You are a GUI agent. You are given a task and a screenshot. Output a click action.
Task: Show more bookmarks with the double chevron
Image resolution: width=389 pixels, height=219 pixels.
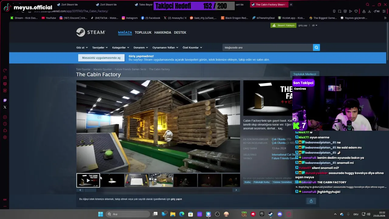[x=385, y=18]
